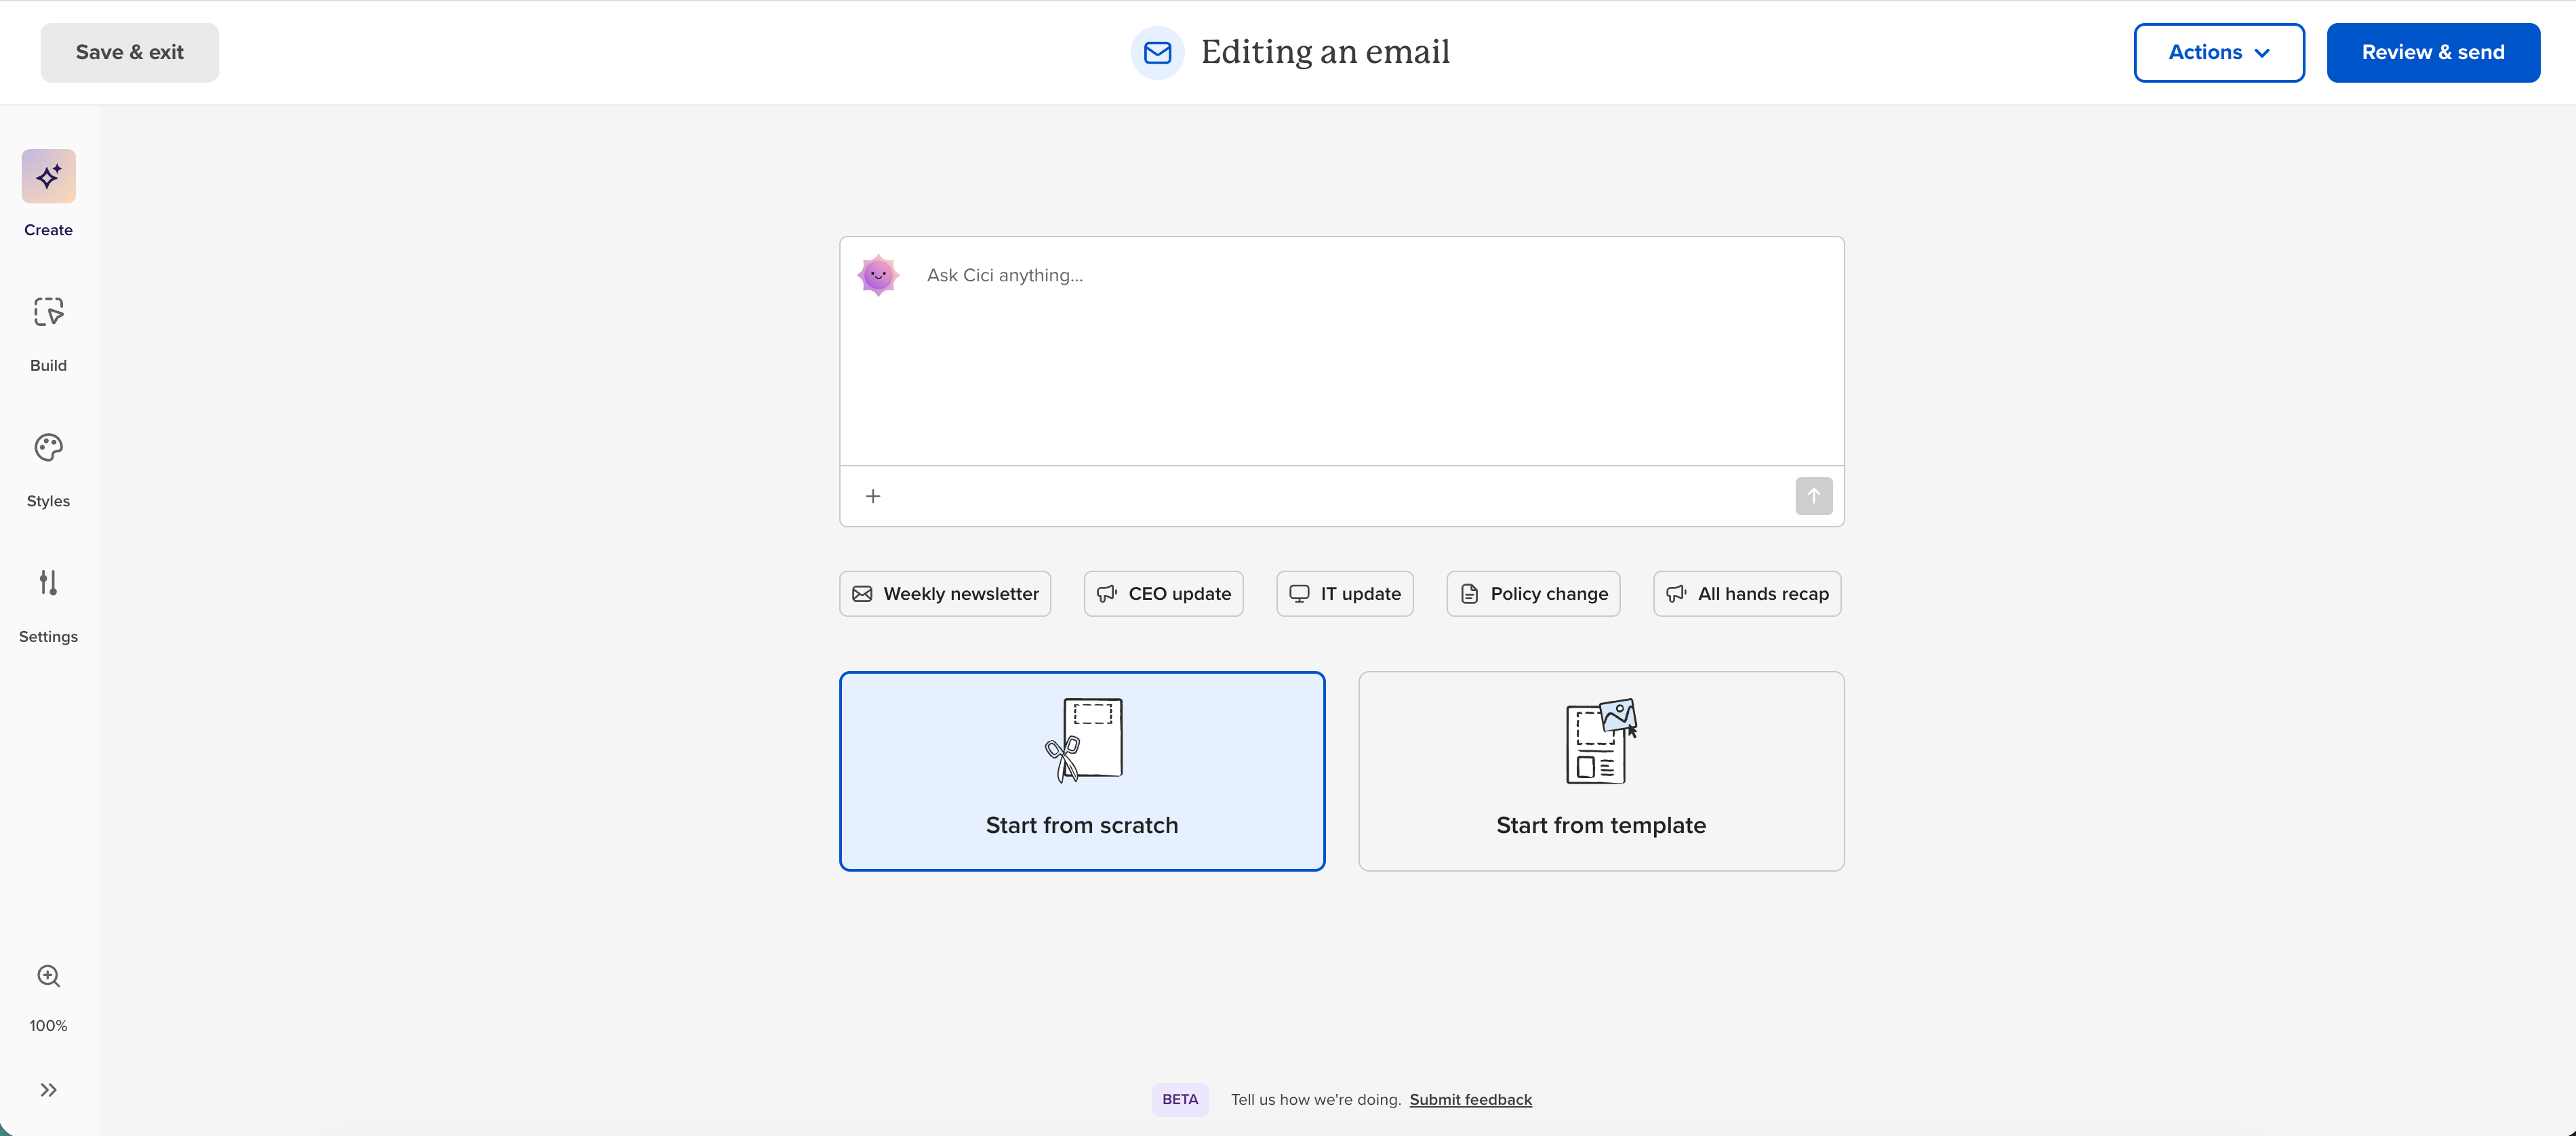Choose the CEO update suggestion
Screen dimensions: 2576x1136
coord(1163,594)
